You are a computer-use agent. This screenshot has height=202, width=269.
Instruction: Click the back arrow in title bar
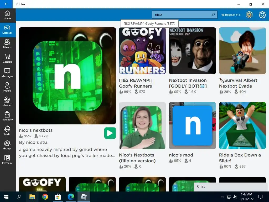pyautogui.click(x=6, y=4)
